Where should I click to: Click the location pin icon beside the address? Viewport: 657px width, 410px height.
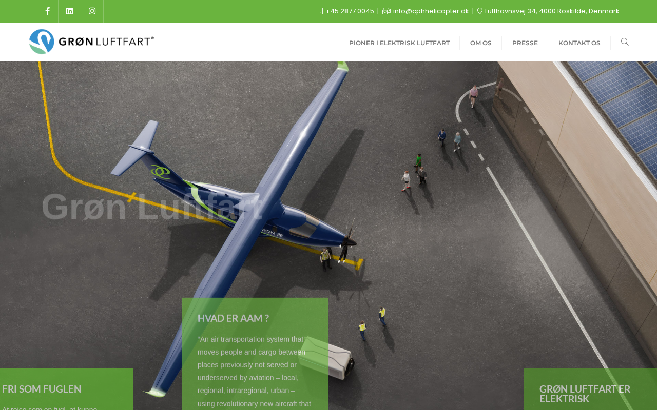click(480, 11)
